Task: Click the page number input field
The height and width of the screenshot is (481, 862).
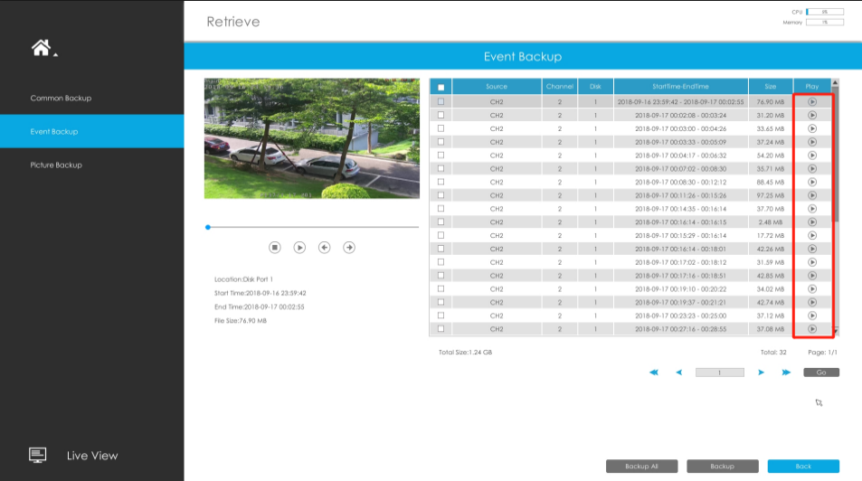Action: (720, 373)
